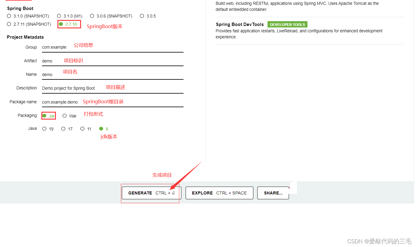Click the Spring Boot section heading
The width and height of the screenshot is (416, 247).
(20, 8)
